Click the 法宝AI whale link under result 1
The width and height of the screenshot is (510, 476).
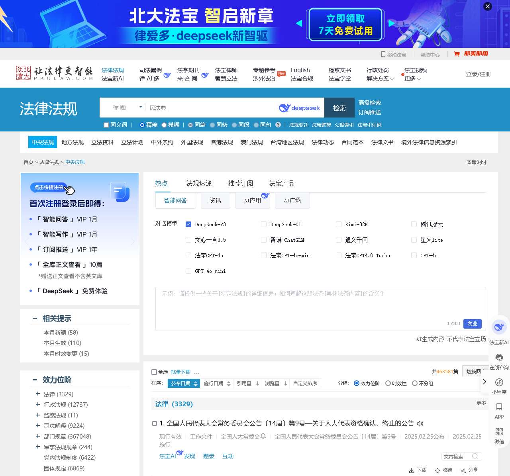[x=171, y=455]
